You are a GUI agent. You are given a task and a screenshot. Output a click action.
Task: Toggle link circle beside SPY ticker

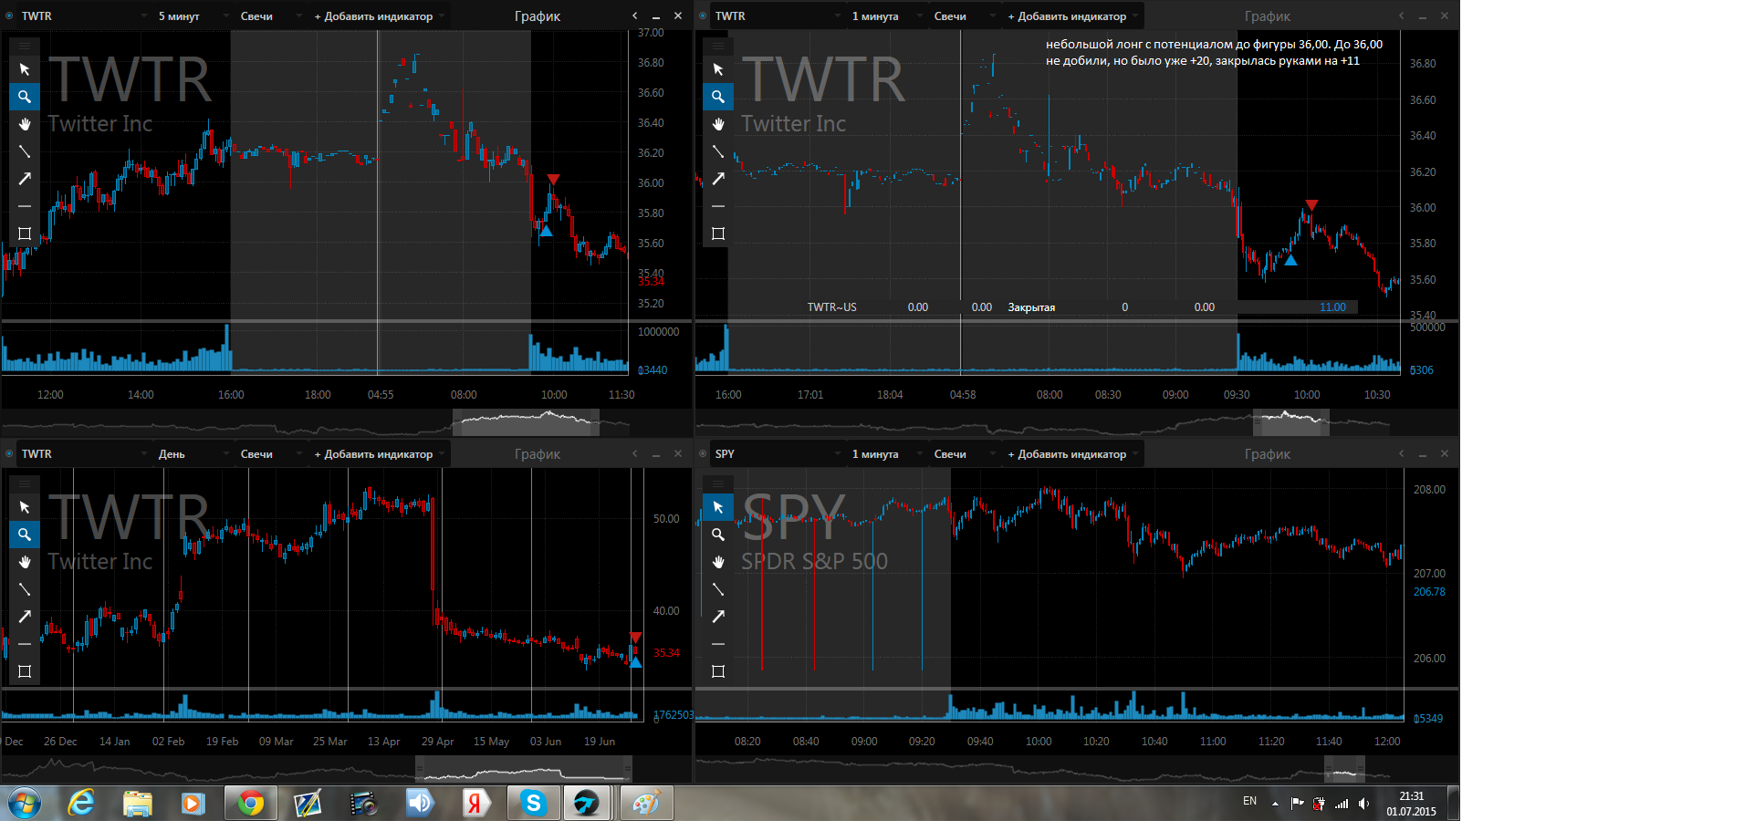pyautogui.click(x=703, y=454)
